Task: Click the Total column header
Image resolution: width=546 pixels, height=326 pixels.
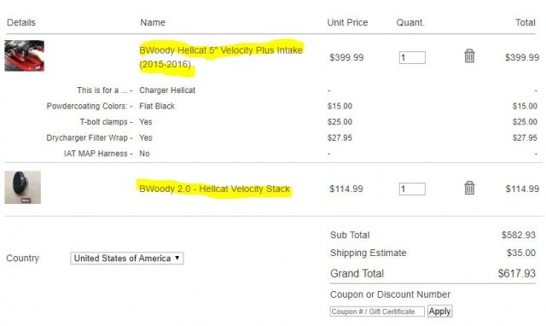Action: click(526, 23)
